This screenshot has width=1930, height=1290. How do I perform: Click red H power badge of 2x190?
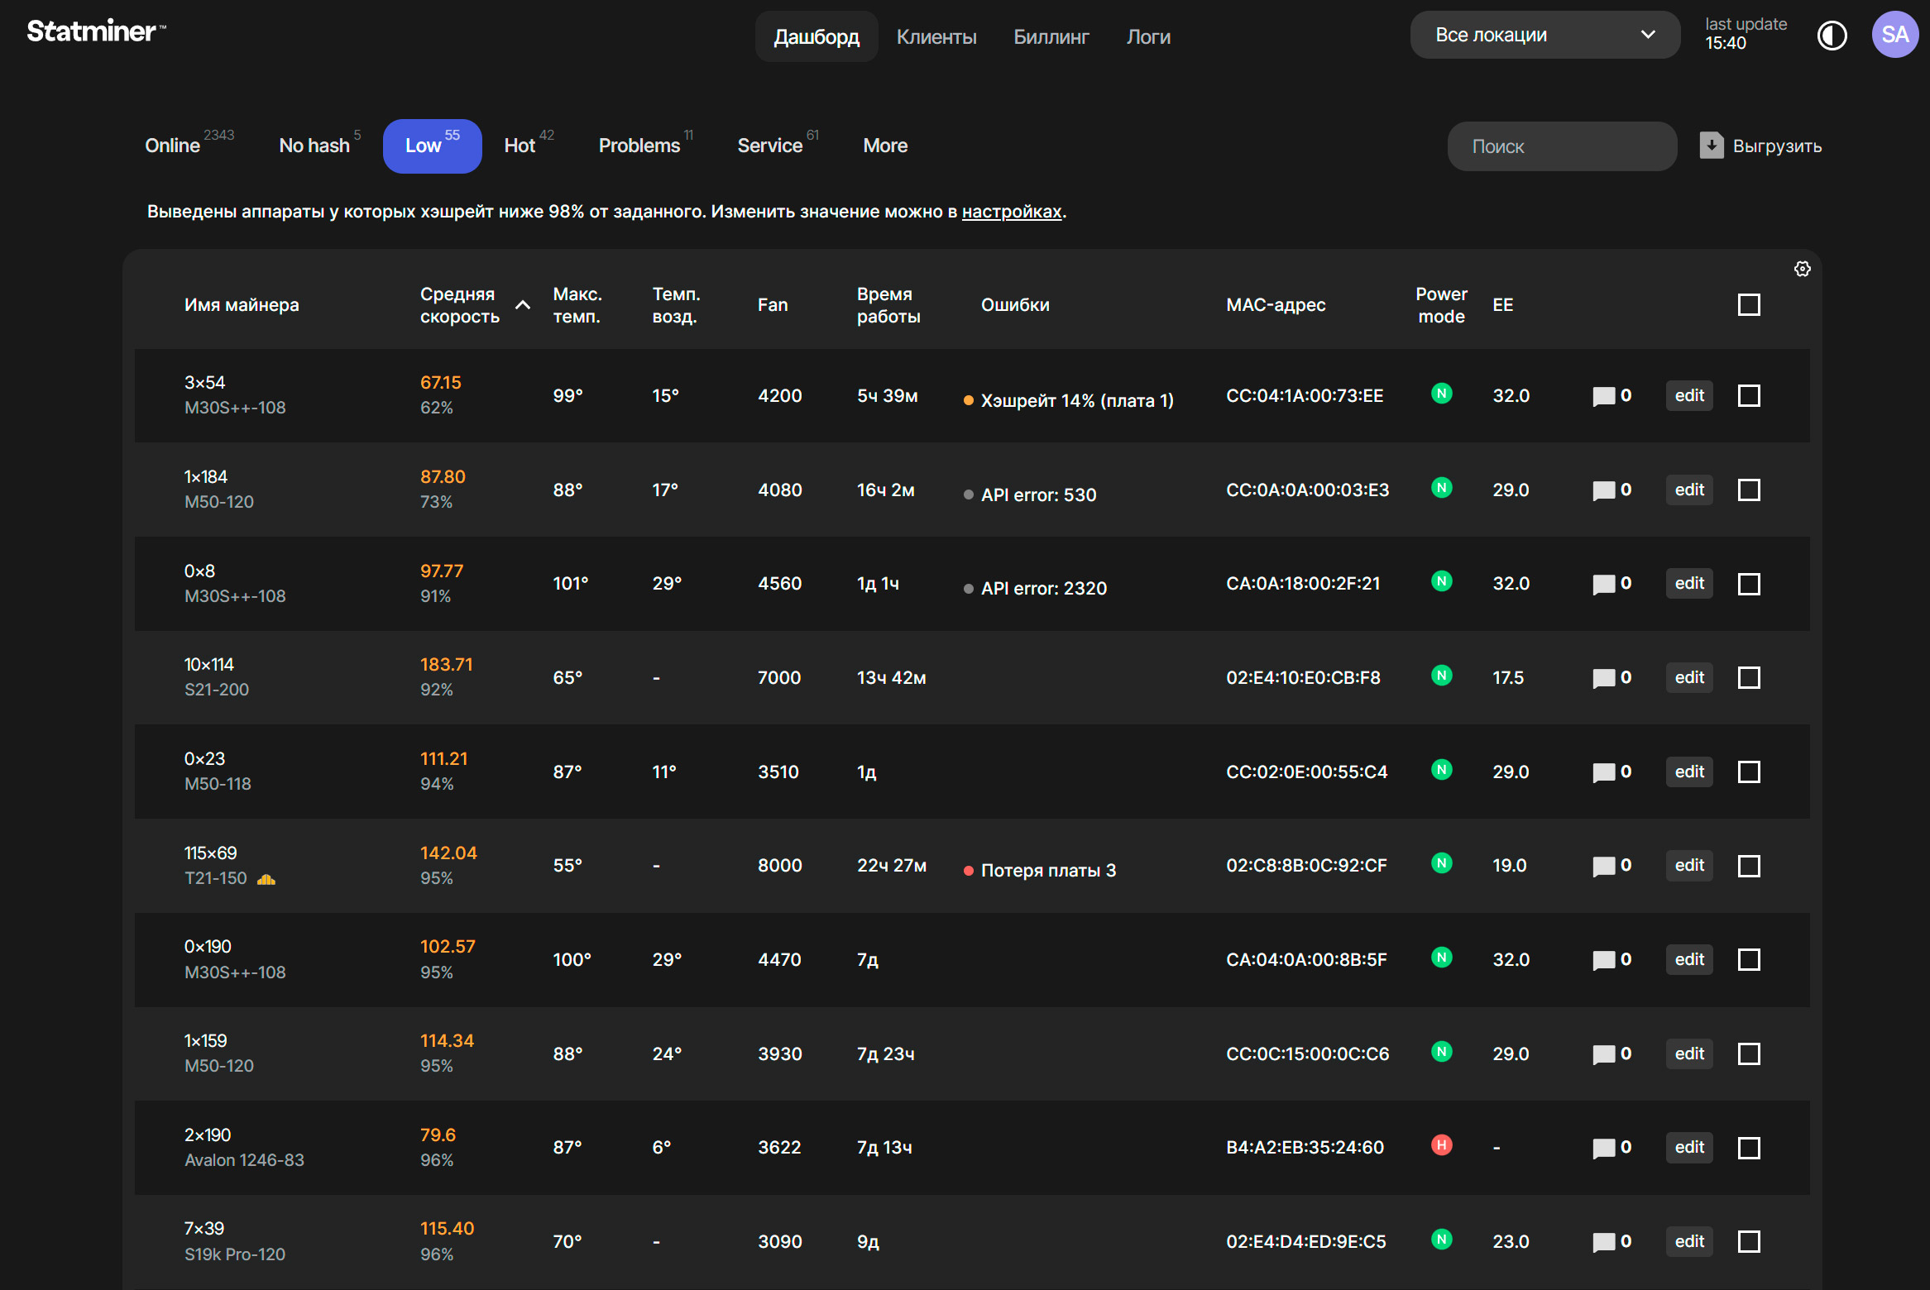pyautogui.click(x=1442, y=1145)
